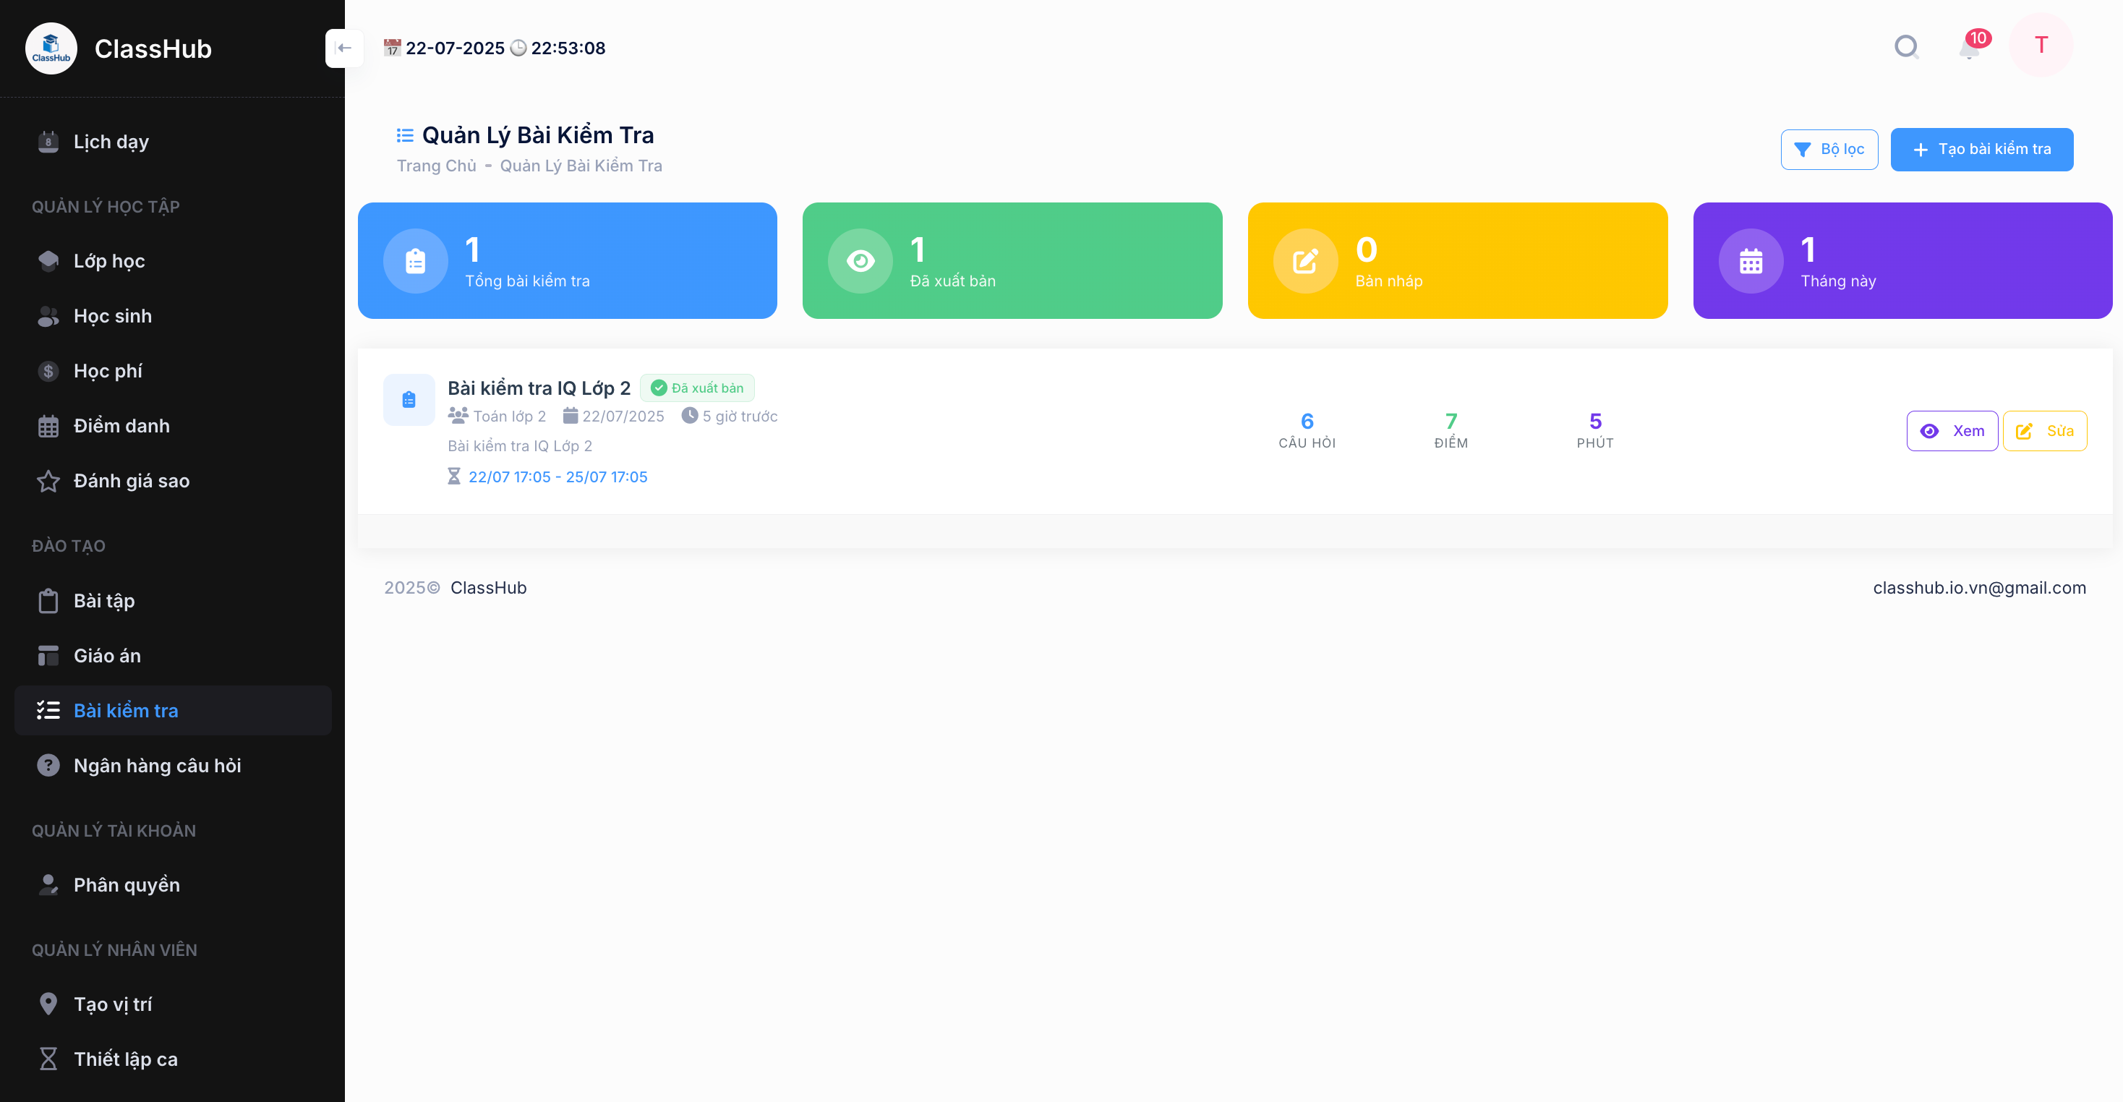2123x1102 pixels.
Task: Click the yellow Bản nháp stat card
Action: tap(1457, 260)
